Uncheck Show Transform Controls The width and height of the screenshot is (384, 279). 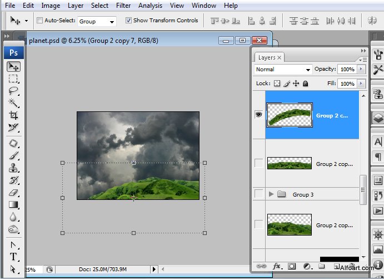coord(129,21)
